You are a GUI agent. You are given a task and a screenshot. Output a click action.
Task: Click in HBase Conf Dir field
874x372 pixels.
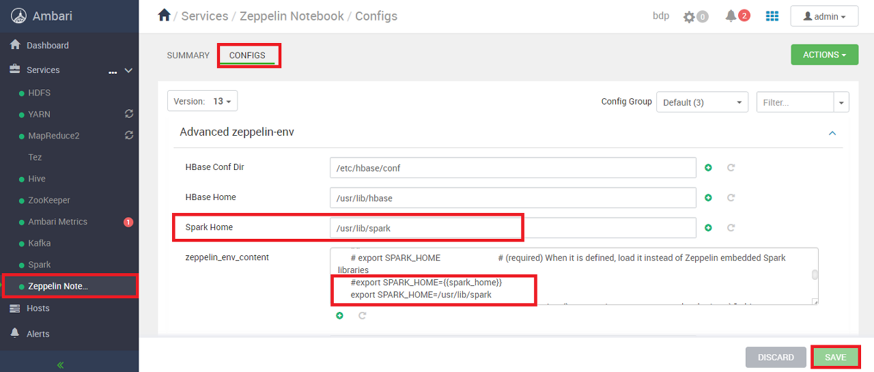(513, 168)
